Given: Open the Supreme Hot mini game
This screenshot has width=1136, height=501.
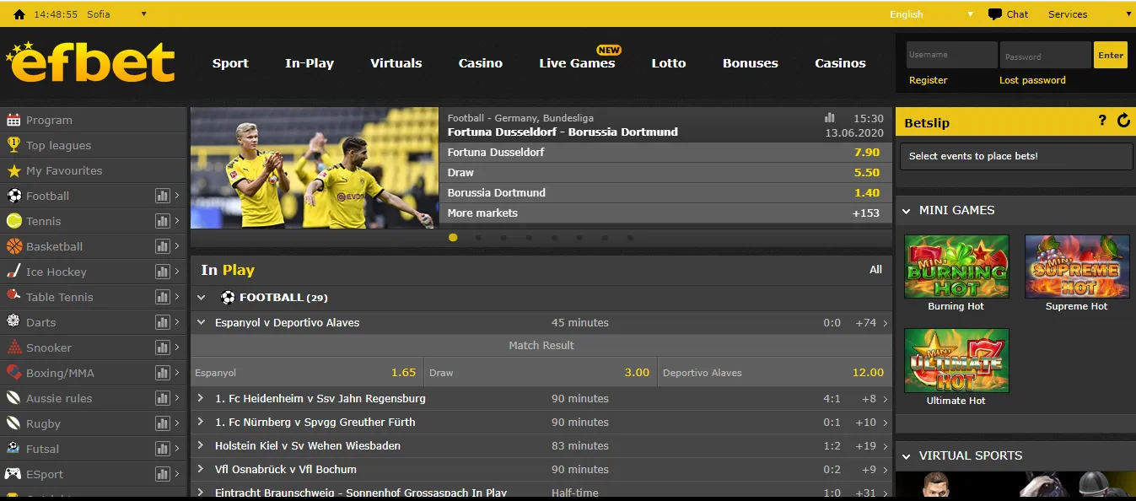Looking at the screenshot, I should click(x=1077, y=267).
